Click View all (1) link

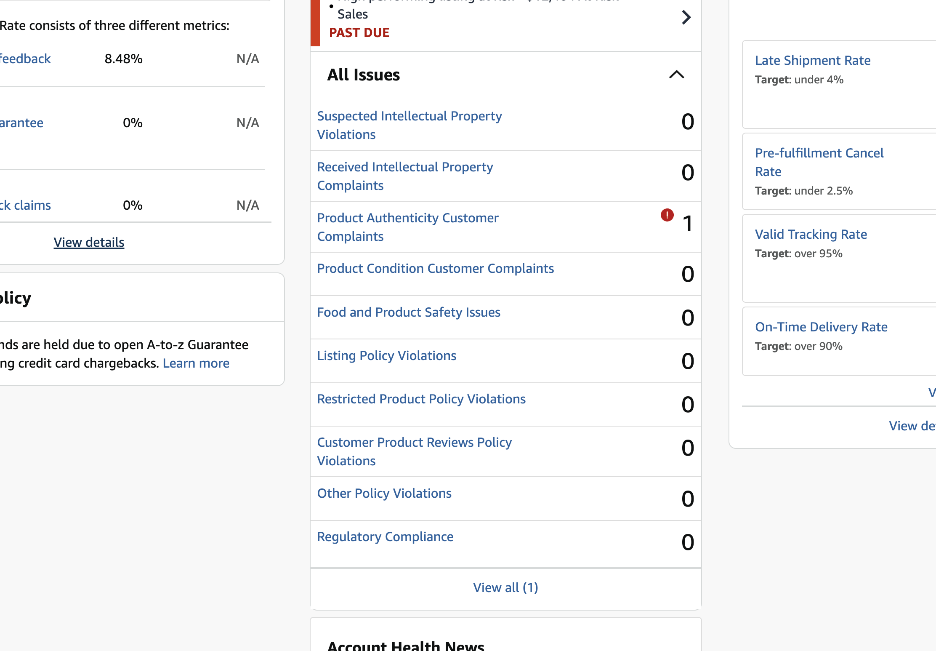coord(505,587)
